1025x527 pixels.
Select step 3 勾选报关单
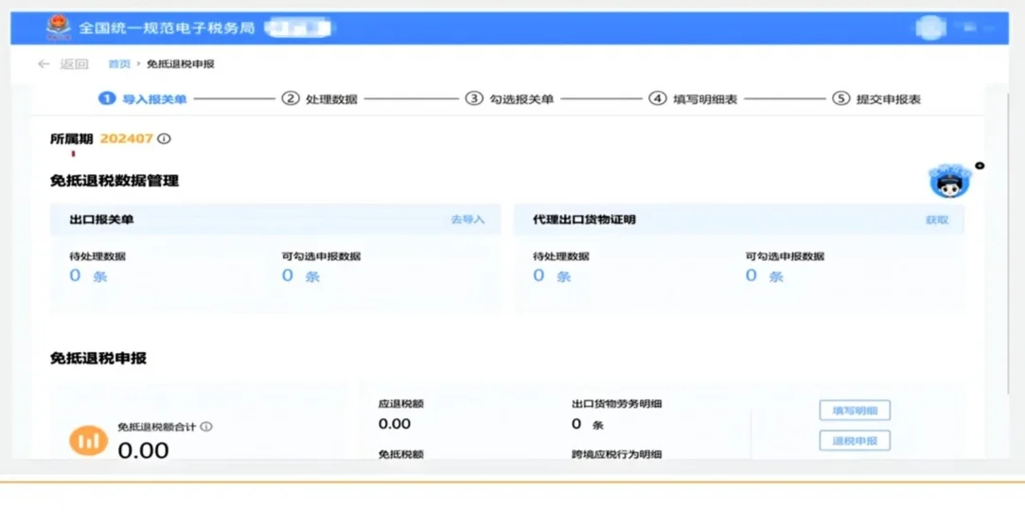[509, 98]
